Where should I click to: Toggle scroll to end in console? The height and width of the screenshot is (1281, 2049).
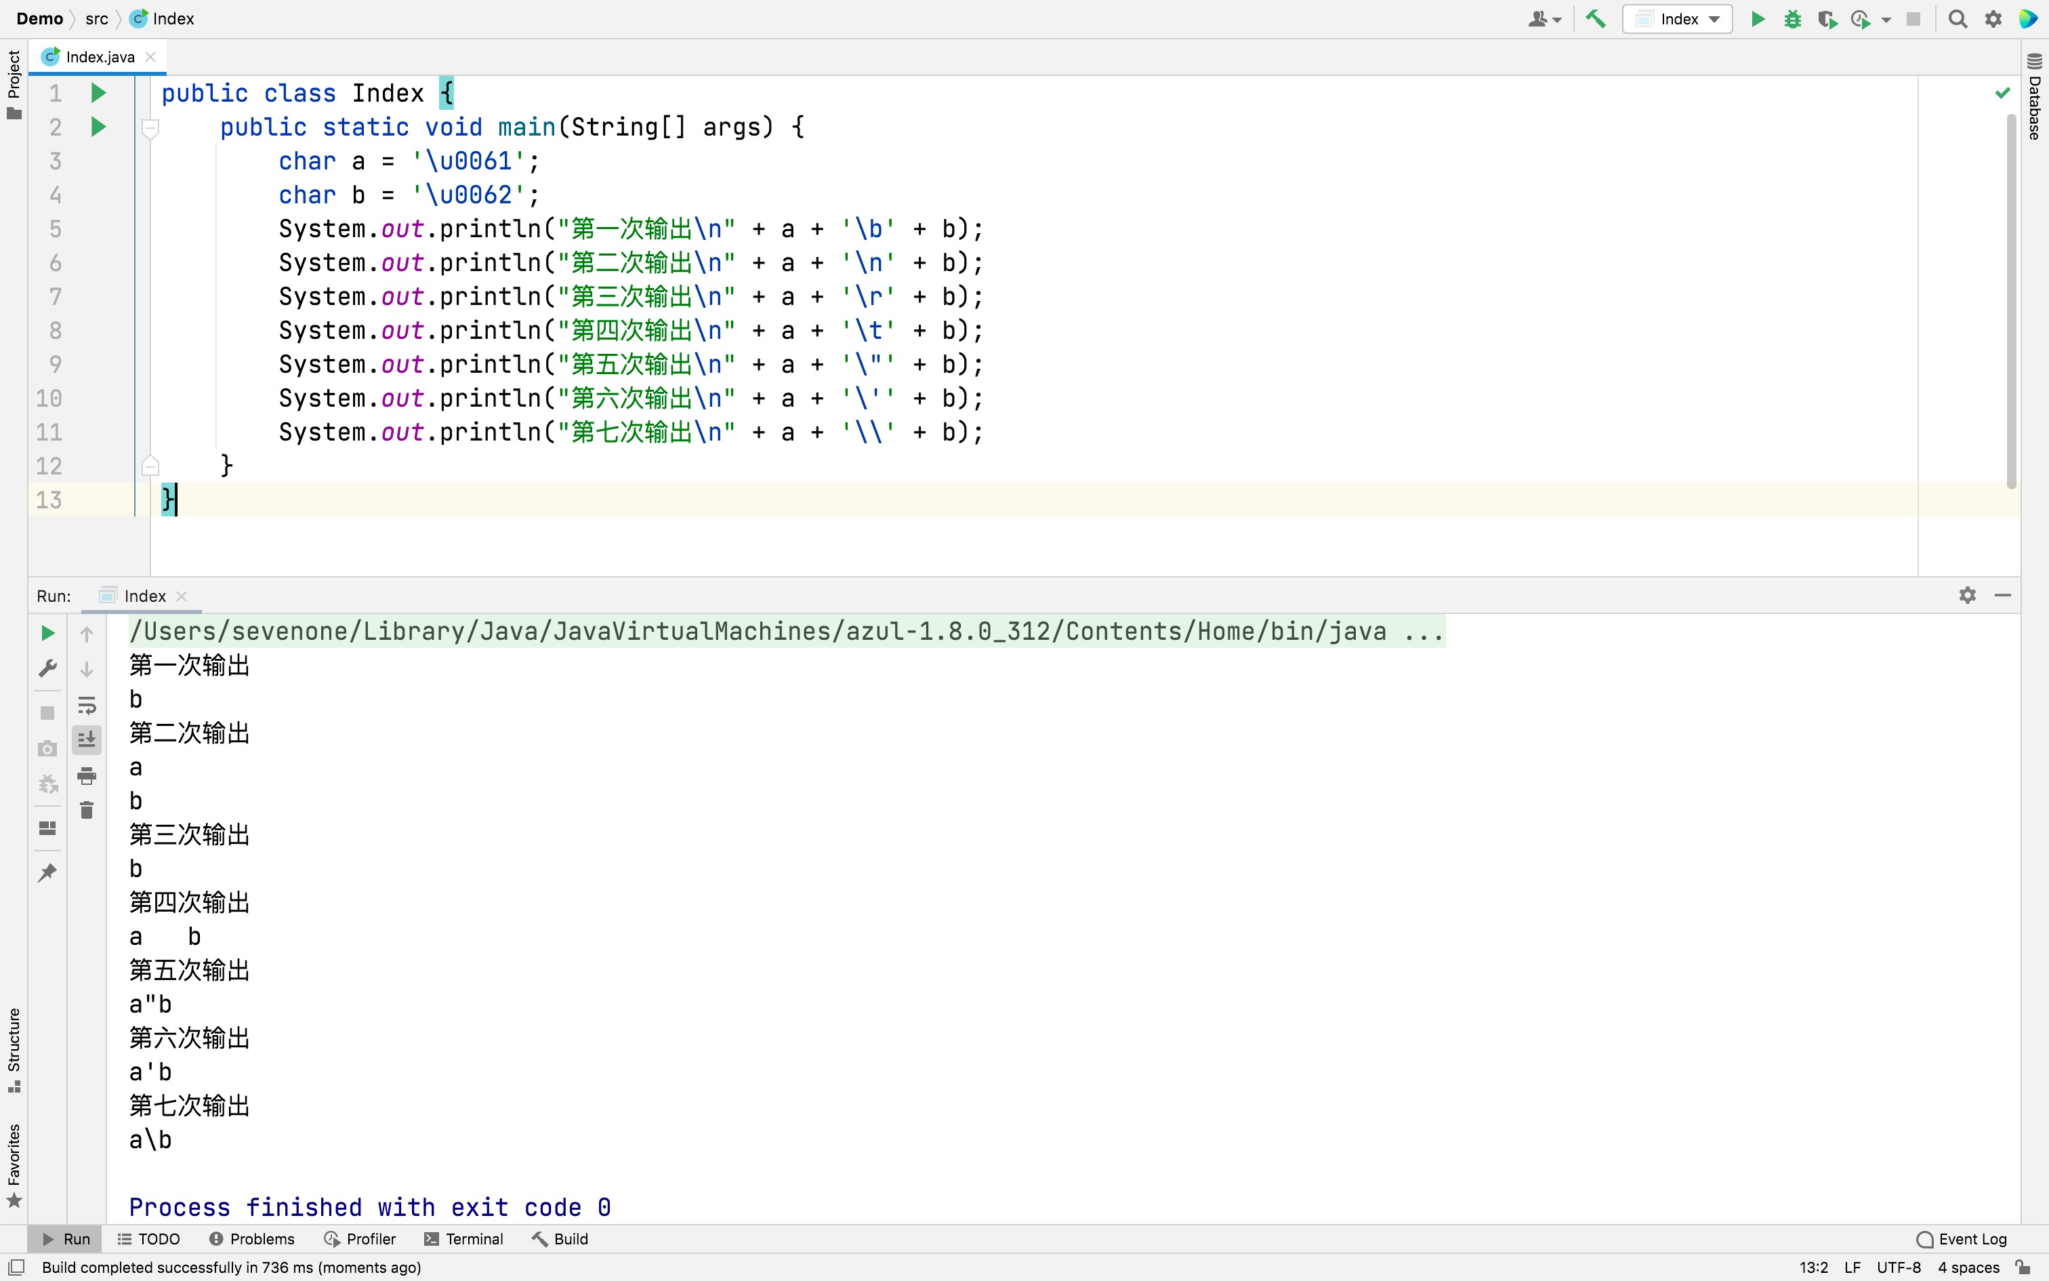[x=86, y=739]
